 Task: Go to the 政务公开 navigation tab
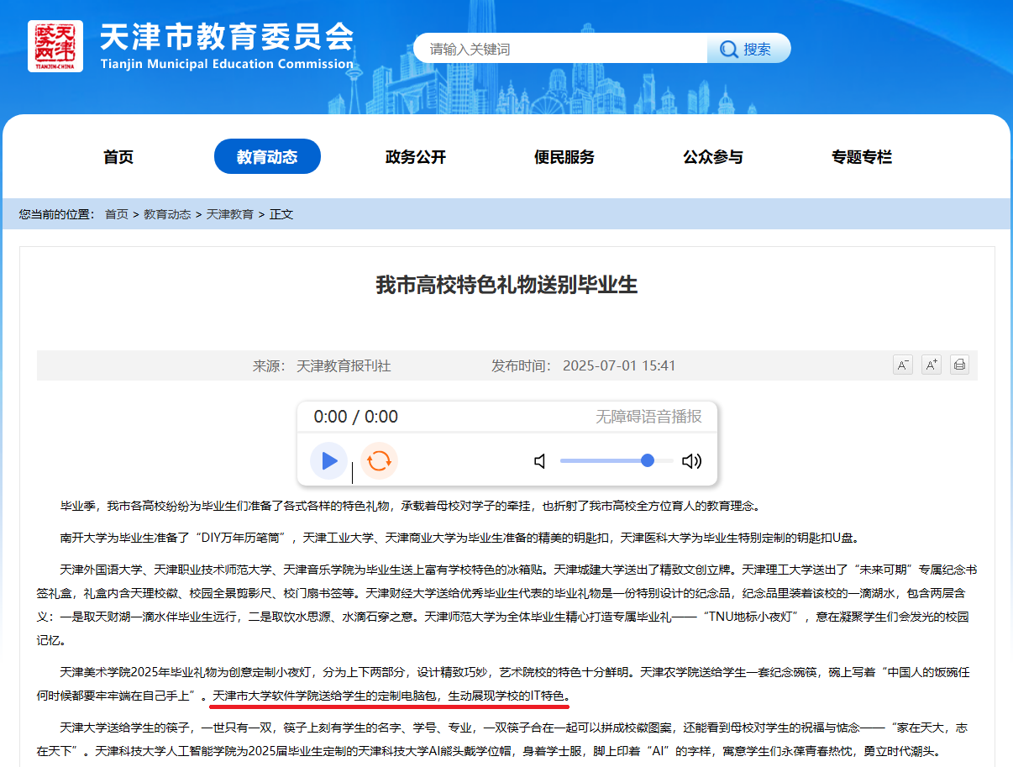point(416,157)
